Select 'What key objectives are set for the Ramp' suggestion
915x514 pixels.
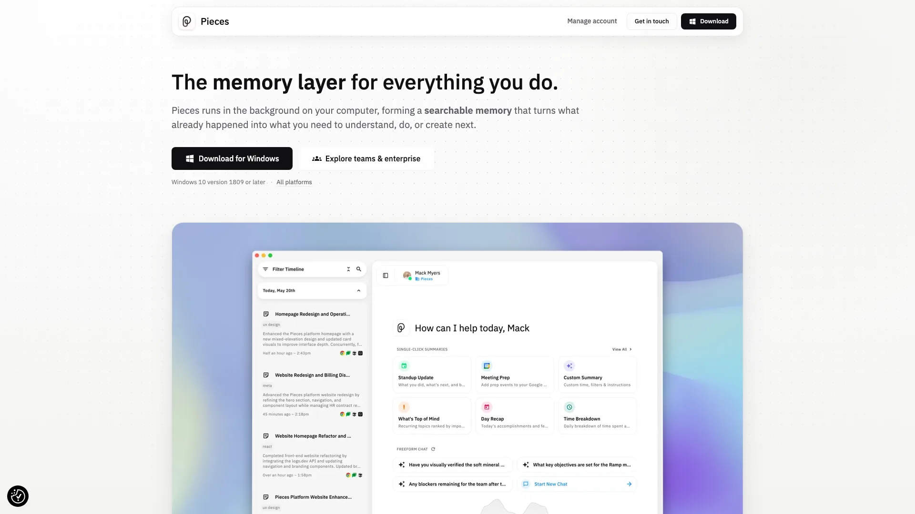click(577, 465)
